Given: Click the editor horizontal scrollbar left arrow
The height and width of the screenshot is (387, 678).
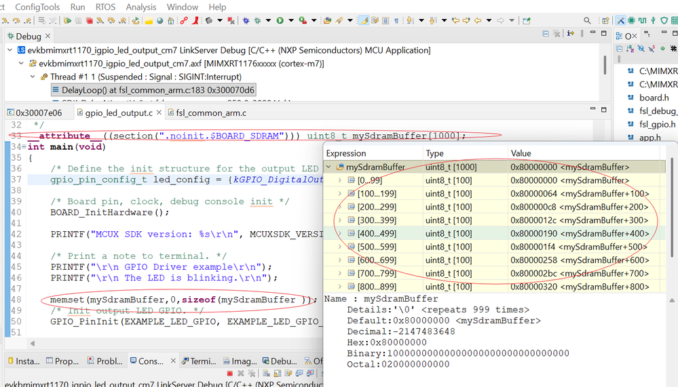Looking at the screenshot, I should 33,344.
